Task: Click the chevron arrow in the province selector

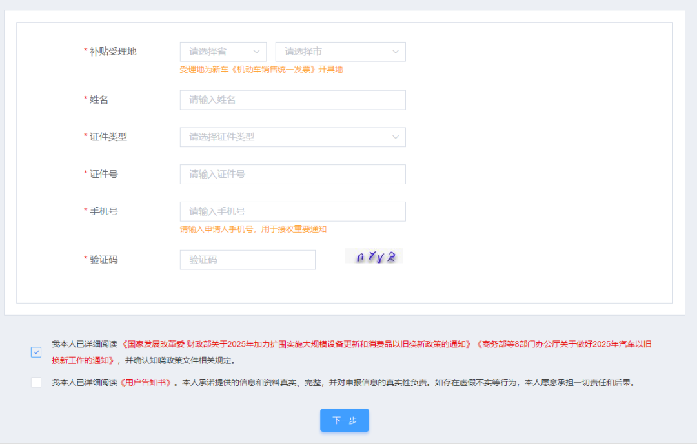Action: 256,52
